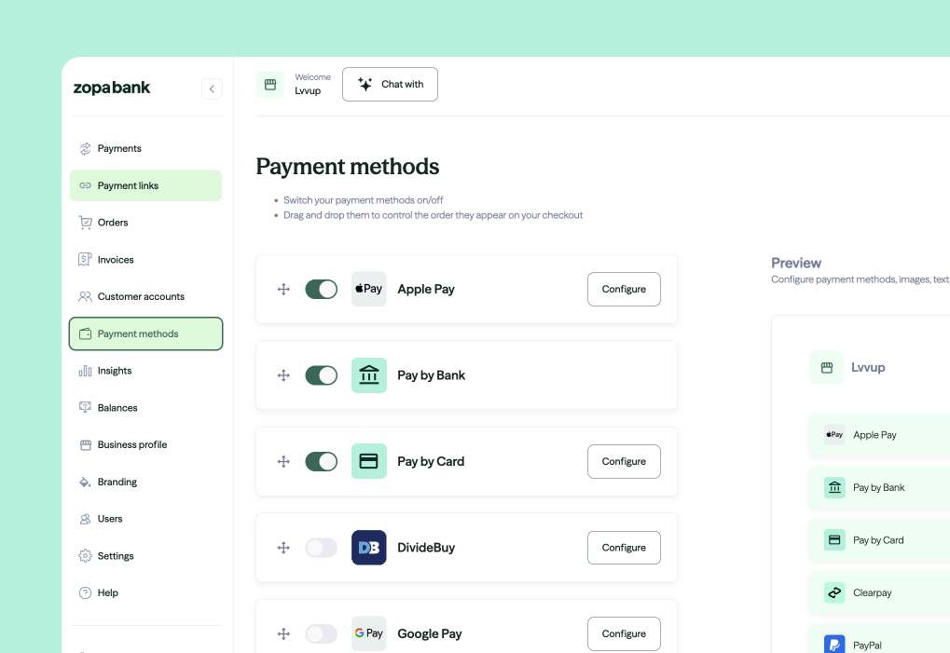This screenshot has height=653, width=950.
Task: Click the Pay by Card drag handle
Action: coord(283,462)
